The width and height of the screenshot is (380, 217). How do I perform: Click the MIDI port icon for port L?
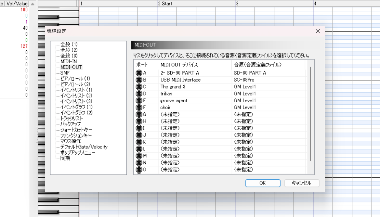(x=139, y=149)
